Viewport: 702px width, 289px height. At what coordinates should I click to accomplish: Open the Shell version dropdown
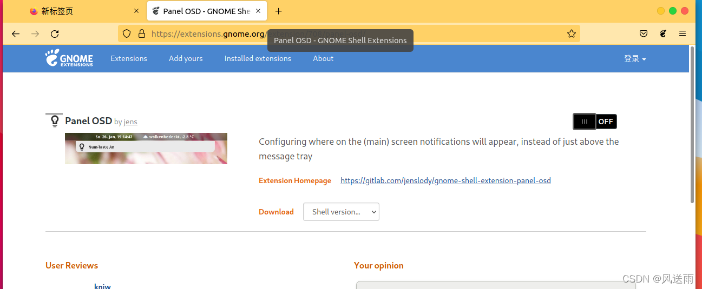pyautogui.click(x=341, y=212)
